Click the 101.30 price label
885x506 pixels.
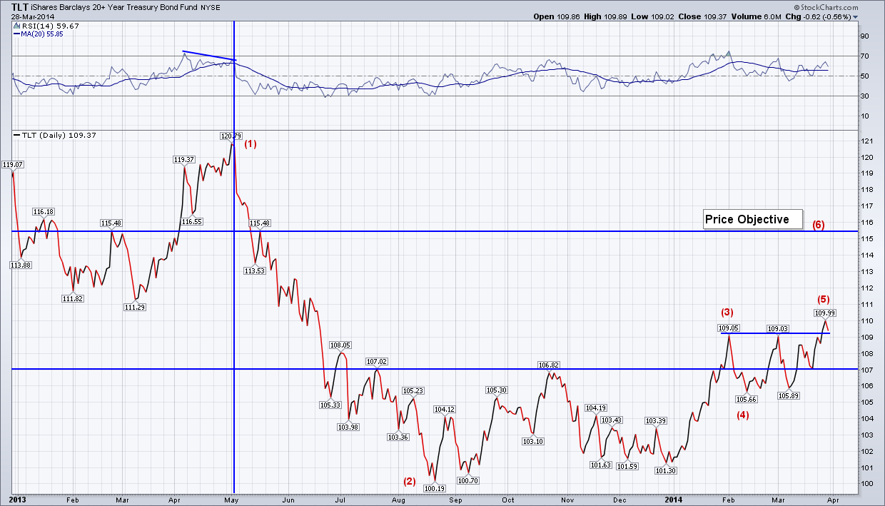pyautogui.click(x=665, y=470)
